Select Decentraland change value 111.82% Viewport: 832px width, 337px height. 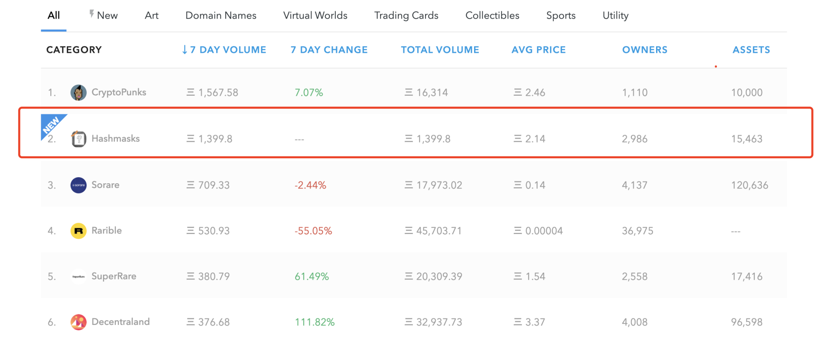[315, 322]
